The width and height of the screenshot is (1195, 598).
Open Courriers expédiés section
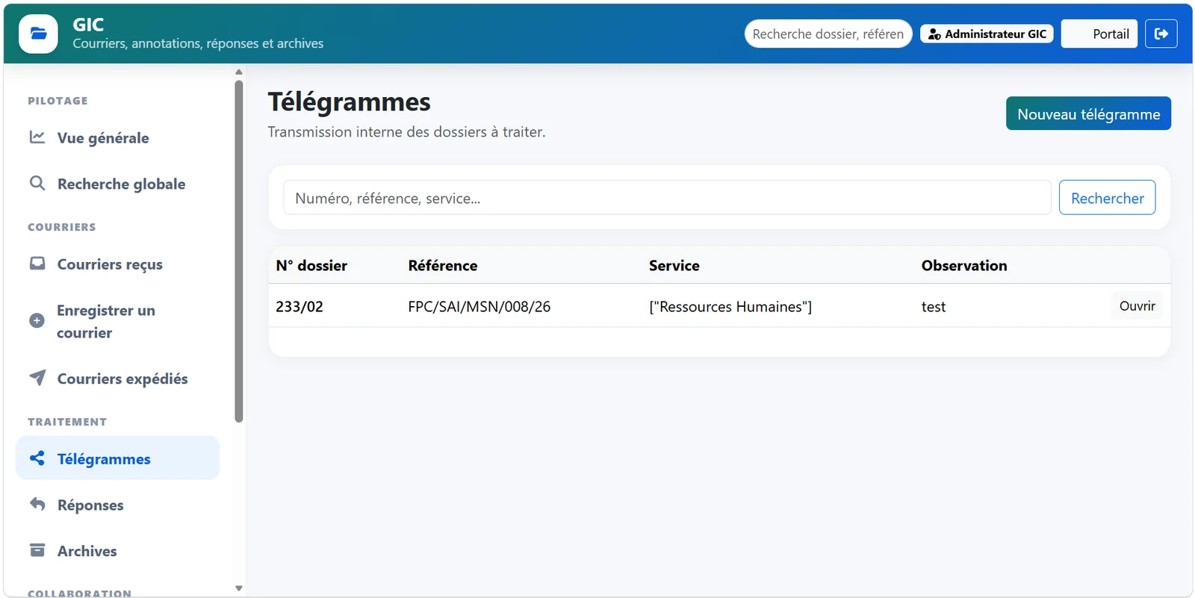coord(118,379)
